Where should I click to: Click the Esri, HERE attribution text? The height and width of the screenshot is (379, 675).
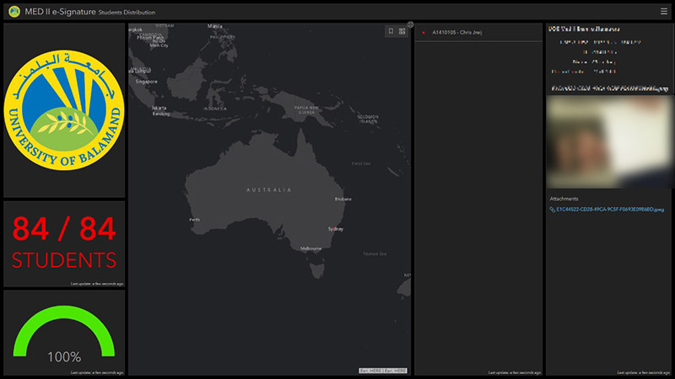point(383,371)
